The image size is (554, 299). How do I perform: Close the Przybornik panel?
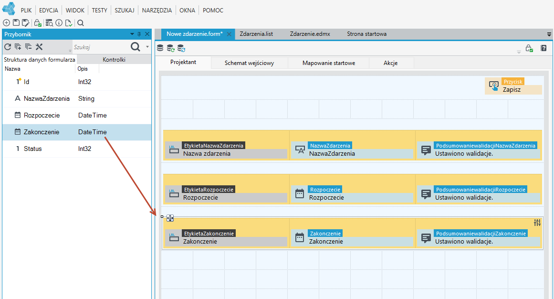coord(147,34)
